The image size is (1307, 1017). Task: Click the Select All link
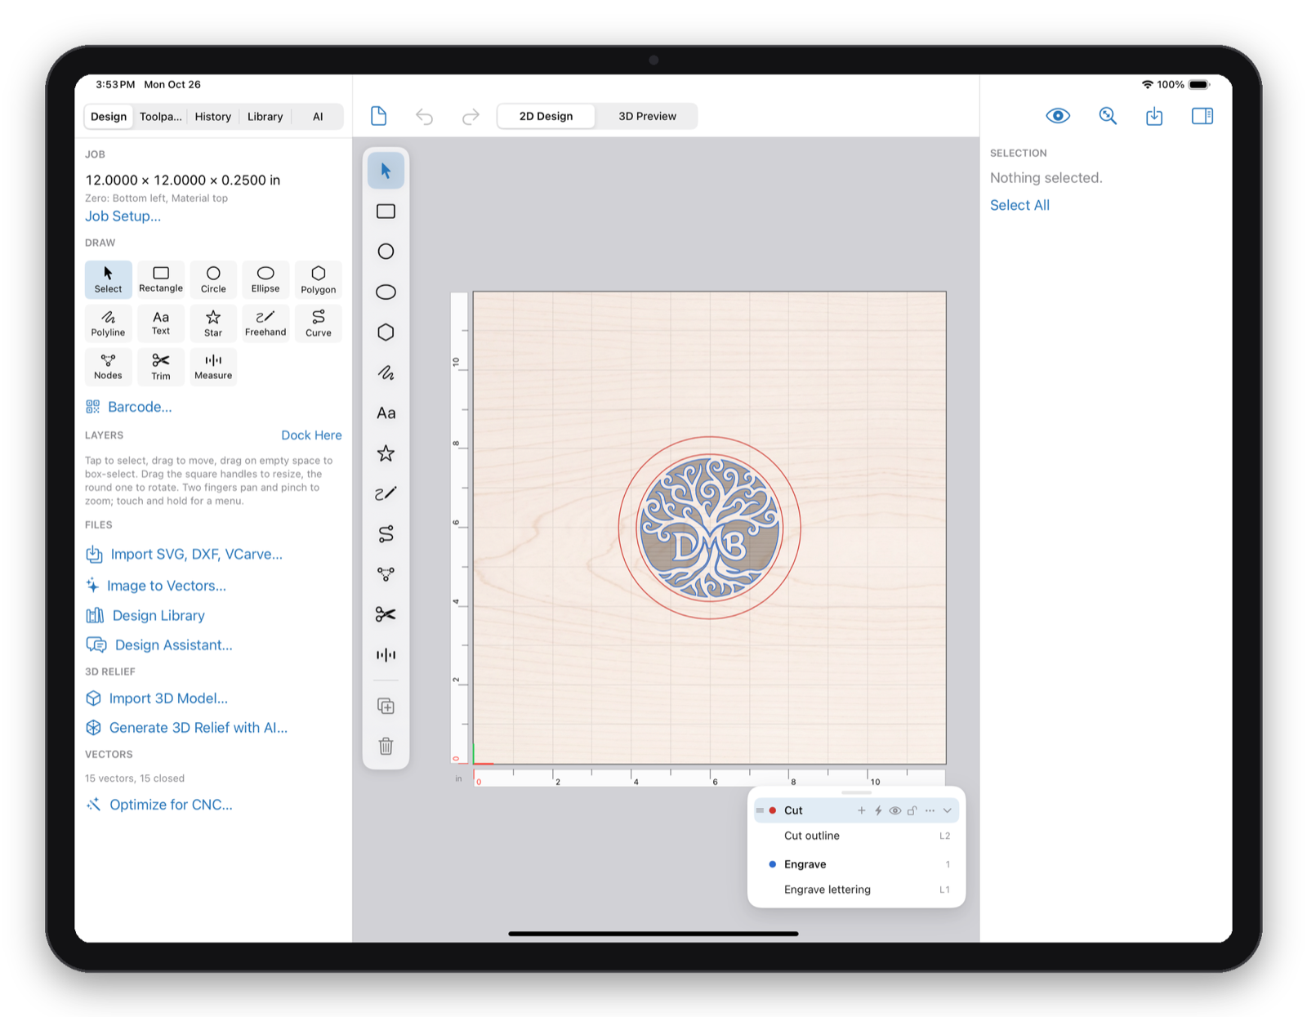1019,205
